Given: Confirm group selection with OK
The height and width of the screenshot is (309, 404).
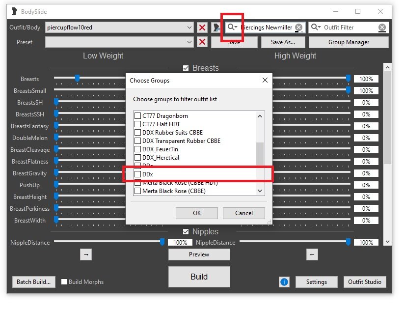Looking at the screenshot, I should (197, 213).
